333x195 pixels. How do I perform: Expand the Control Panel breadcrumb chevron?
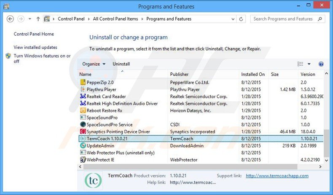(x=89, y=19)
